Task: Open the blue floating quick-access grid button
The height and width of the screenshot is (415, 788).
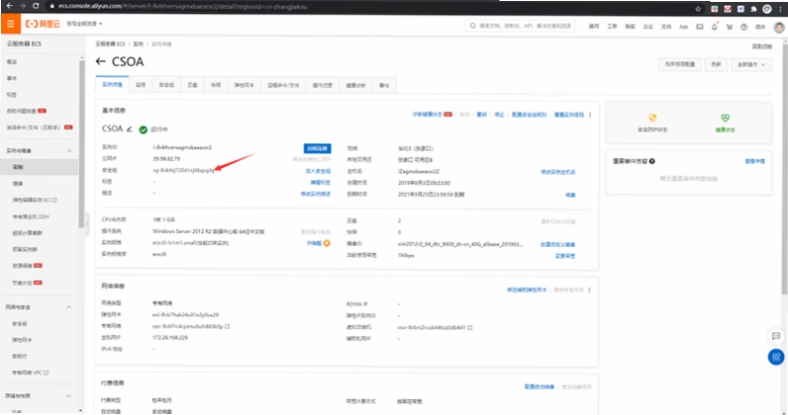Action: point(776,357)
